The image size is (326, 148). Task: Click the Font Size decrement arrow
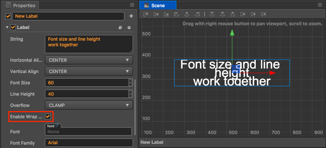pyautogui.click(x=130, y=85)
